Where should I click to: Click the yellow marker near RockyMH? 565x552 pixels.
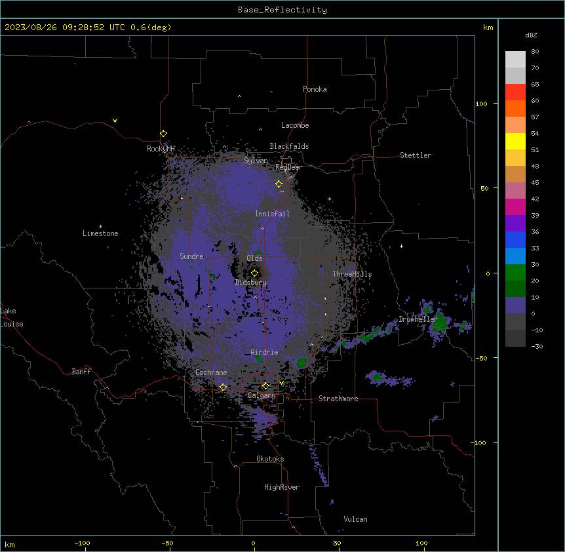pos(163,134)
